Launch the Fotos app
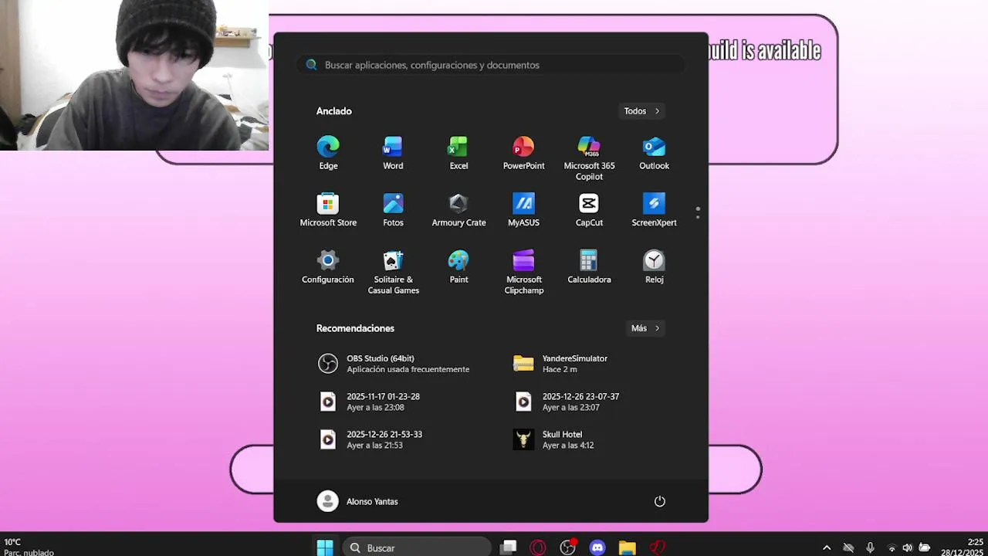This screenshot has width=988, height=556. point(393,210)
